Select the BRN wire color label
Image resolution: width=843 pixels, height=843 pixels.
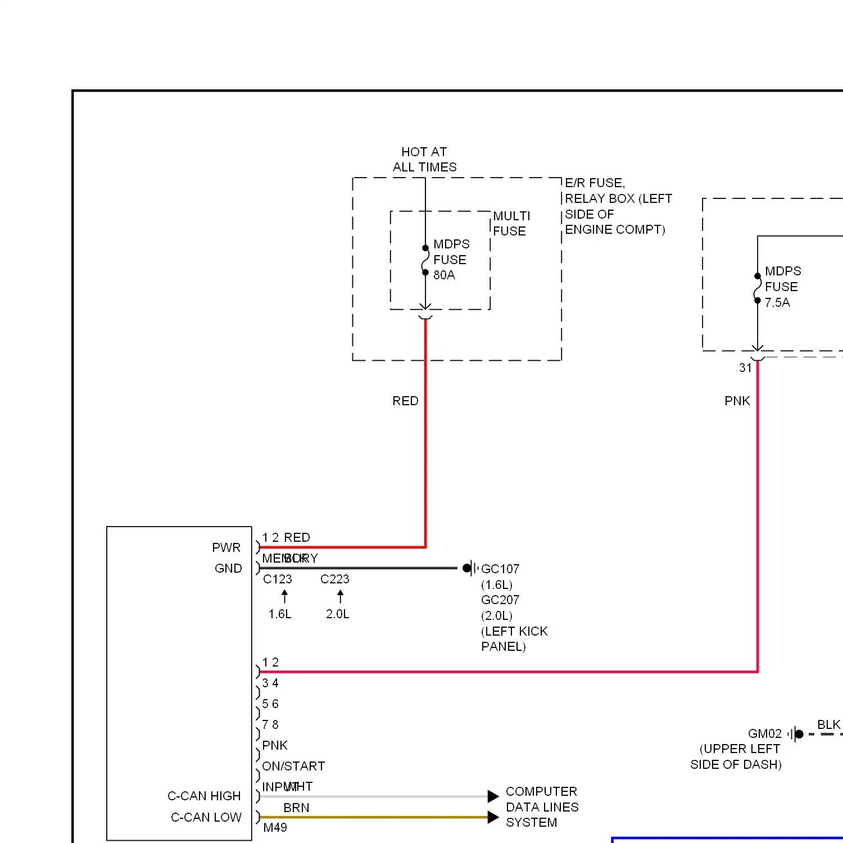(x=296, y=808)
